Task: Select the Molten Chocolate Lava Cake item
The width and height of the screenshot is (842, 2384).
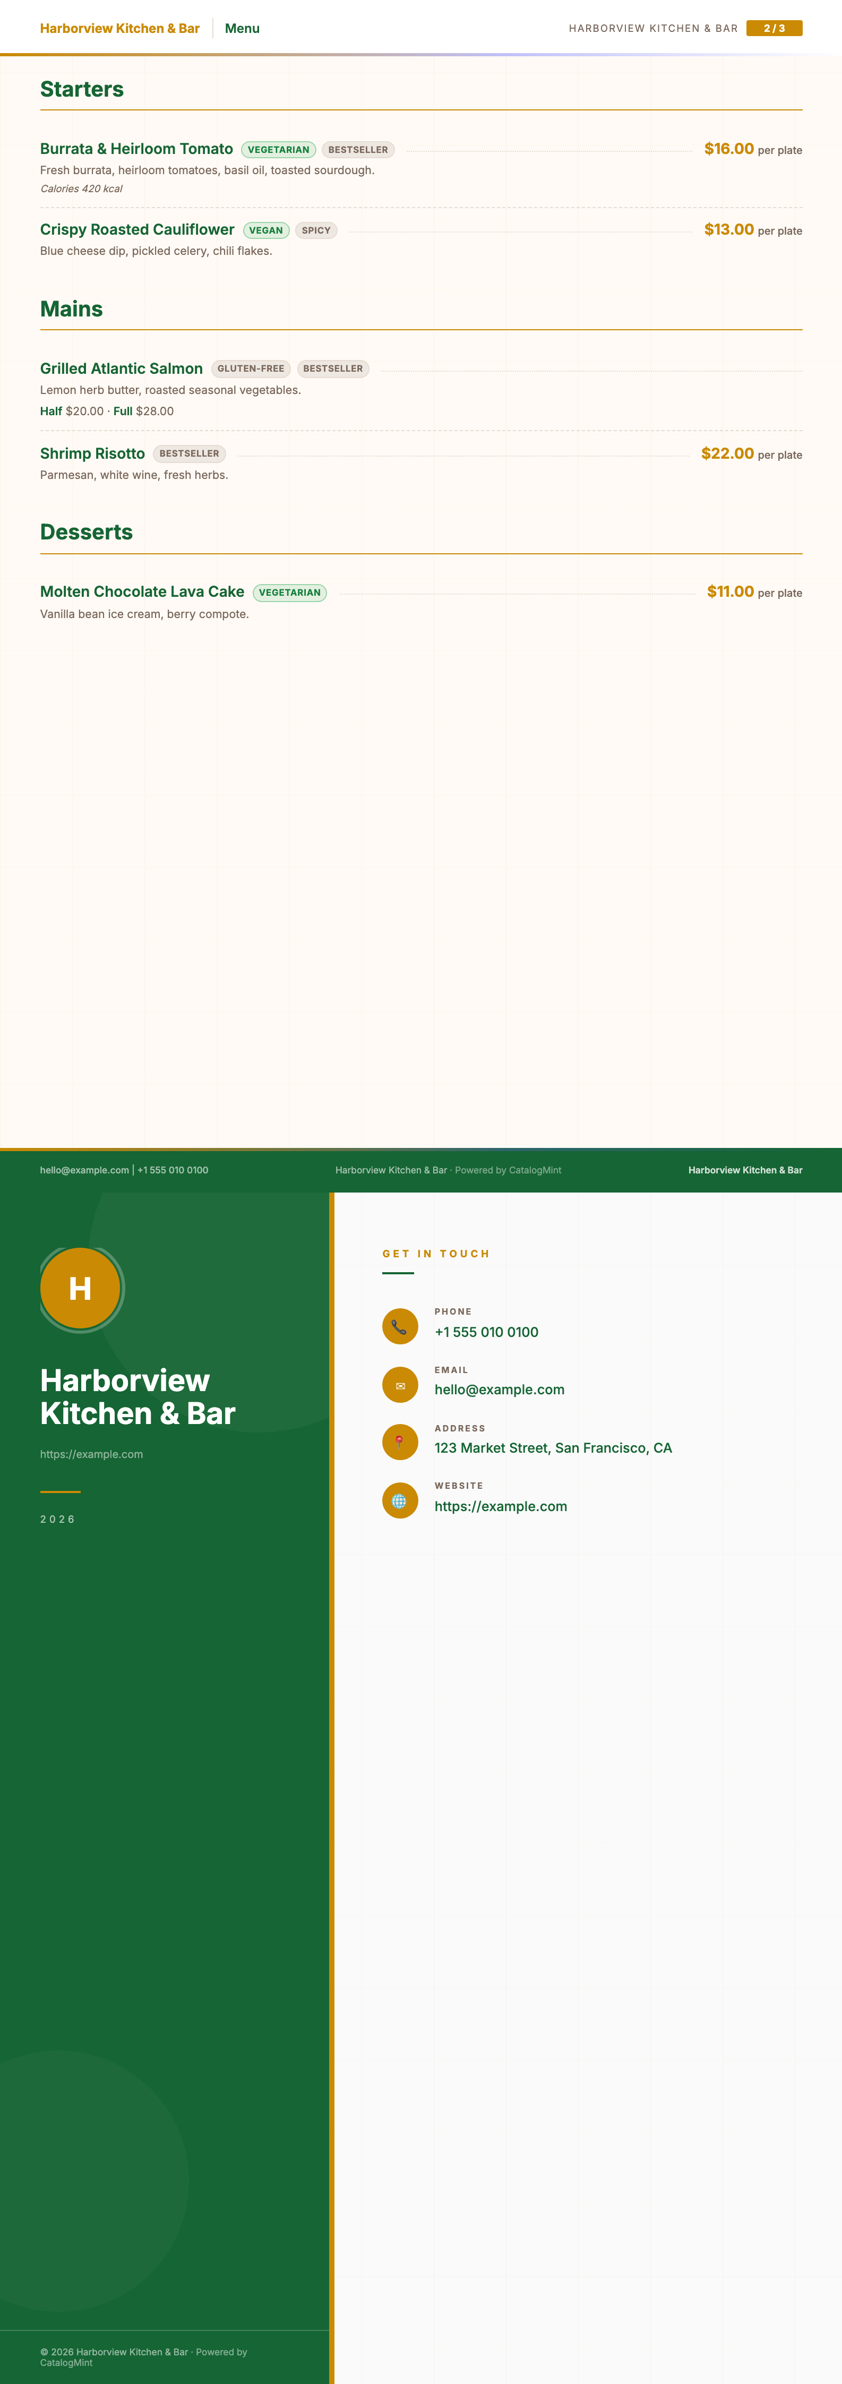Action: pos(142,591)
